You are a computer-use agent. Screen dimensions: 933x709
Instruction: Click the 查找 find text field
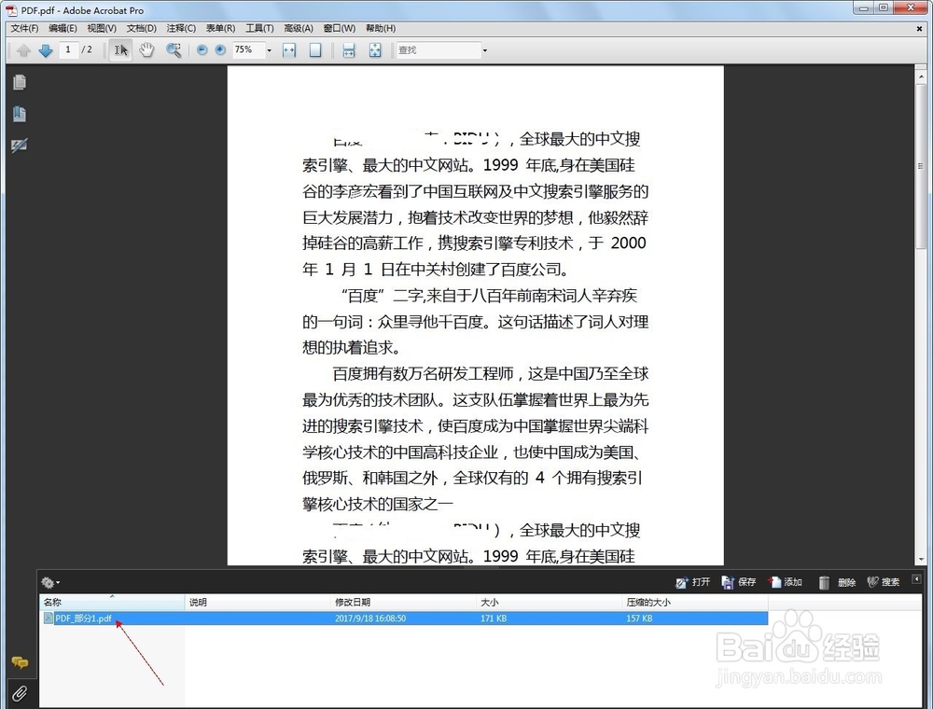tap(439, 50)
